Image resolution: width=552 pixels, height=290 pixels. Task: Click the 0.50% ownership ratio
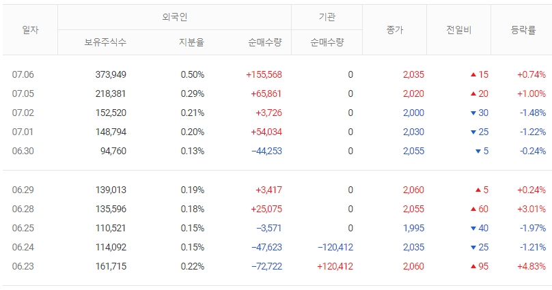tap(192, 74)
